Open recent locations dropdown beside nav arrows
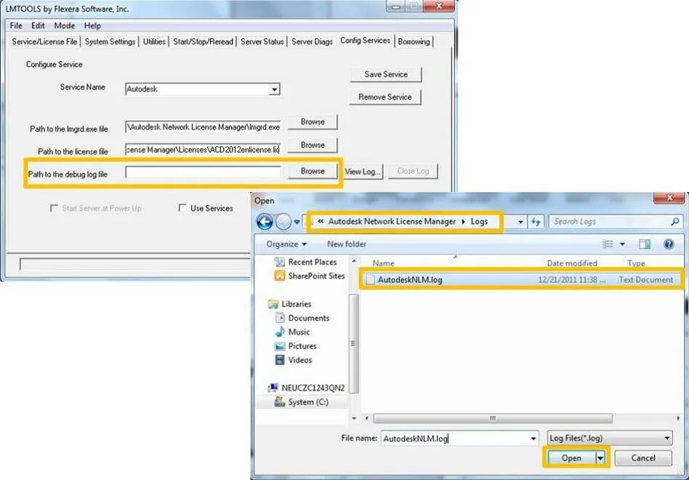The width and height of the screenshot is (689, 480). click(x=297, y=222)
